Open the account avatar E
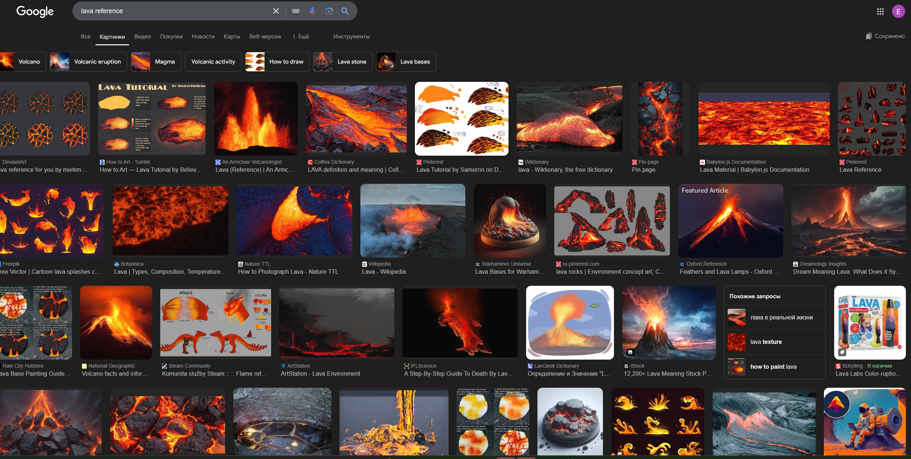The height and width of the screenshot is (459, 911). point(898,12)
